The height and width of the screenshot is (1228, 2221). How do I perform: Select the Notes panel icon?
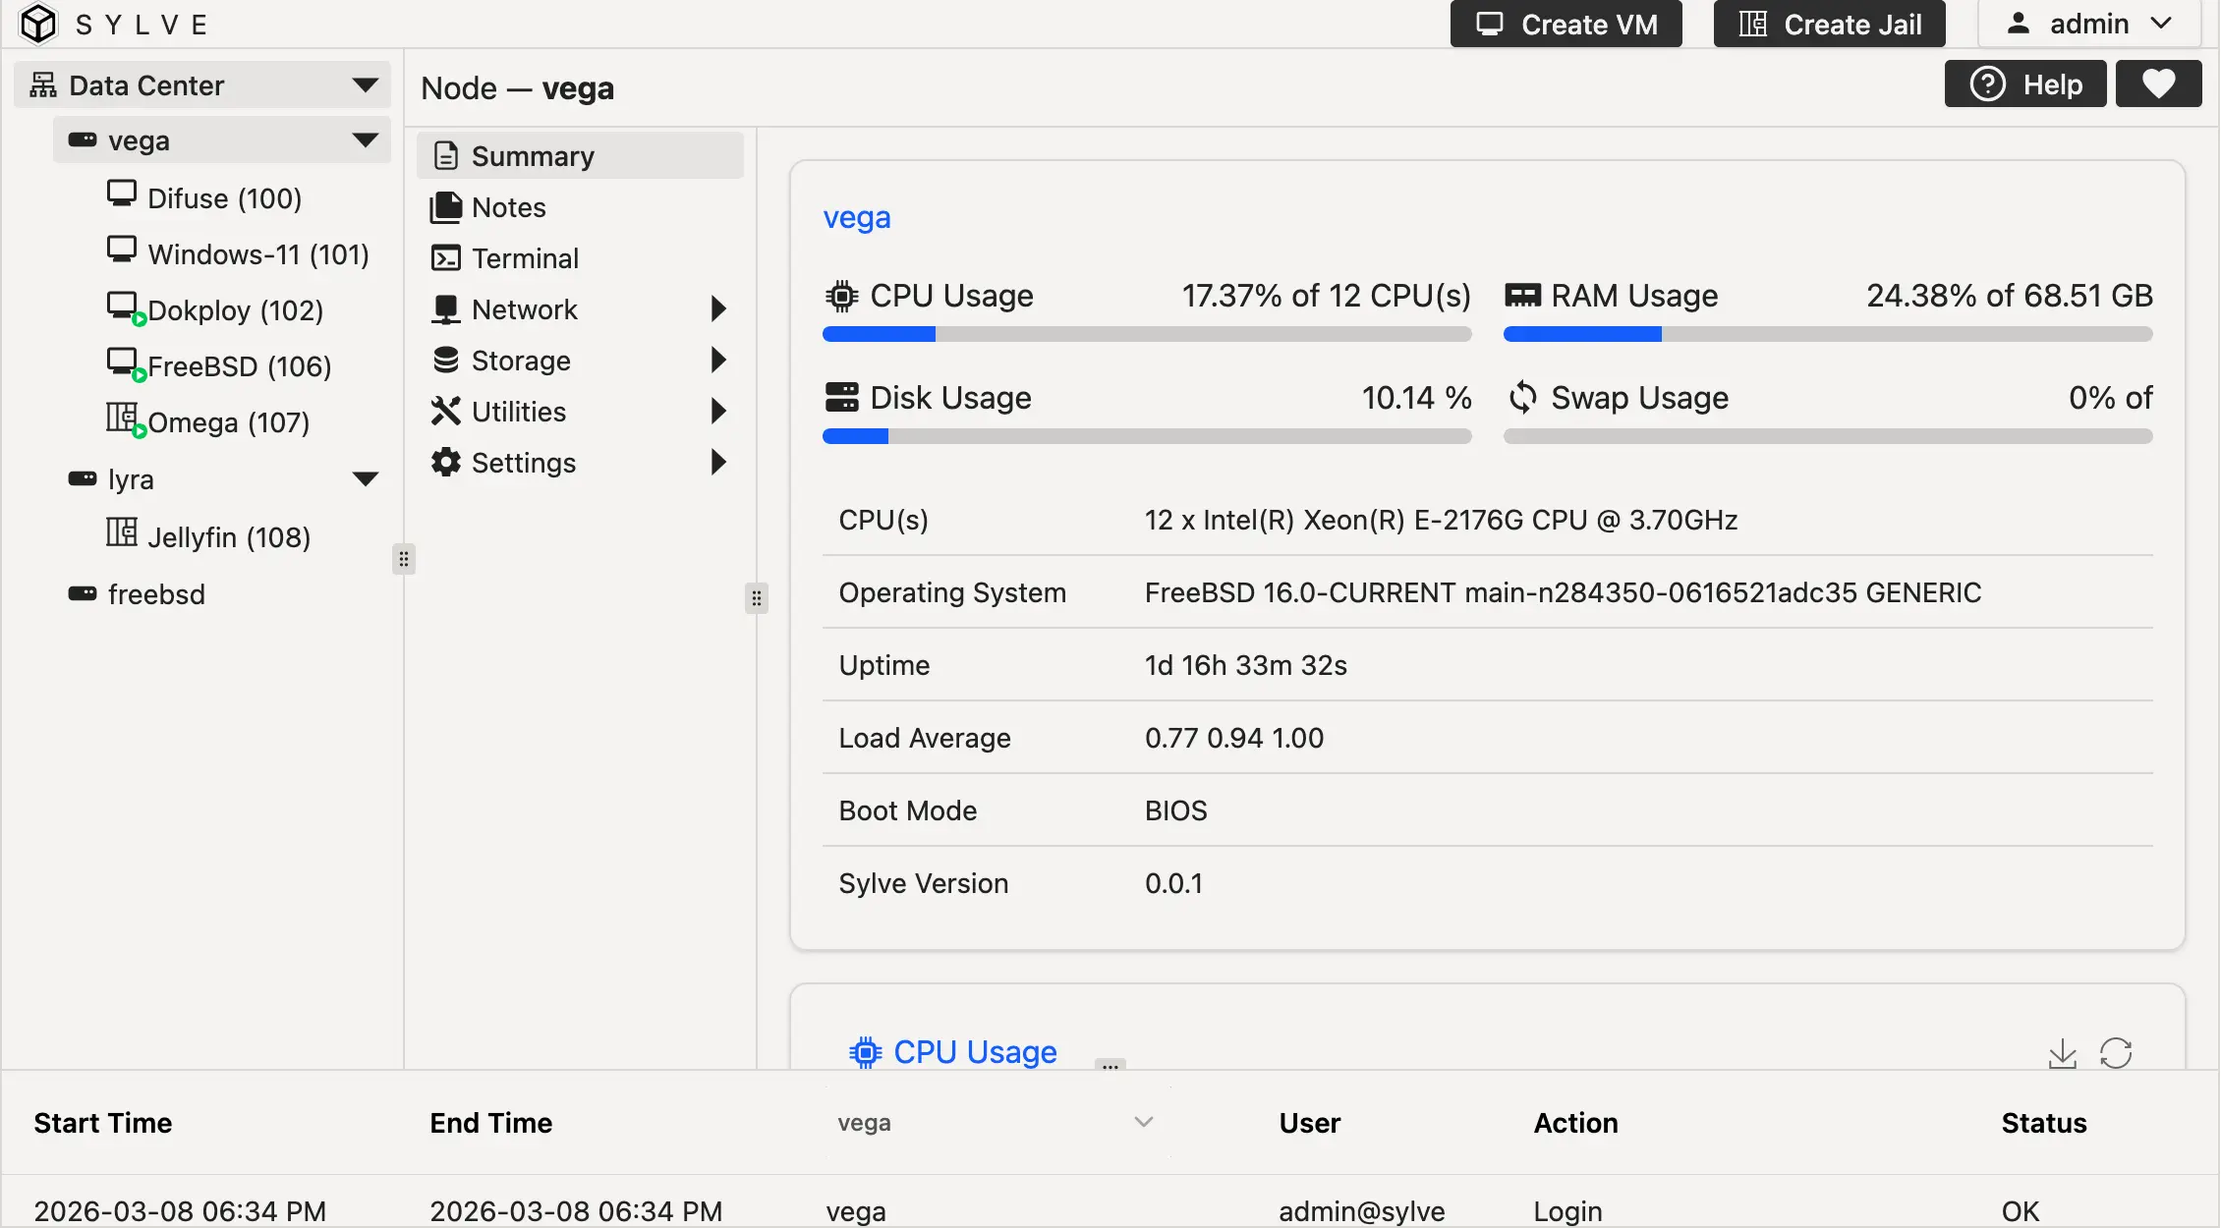click(447, 206)
